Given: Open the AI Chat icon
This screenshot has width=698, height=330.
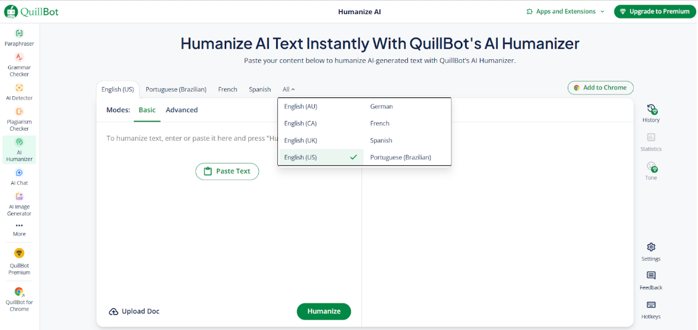Looking at the screenshot, I should click(x=19, y=173).
